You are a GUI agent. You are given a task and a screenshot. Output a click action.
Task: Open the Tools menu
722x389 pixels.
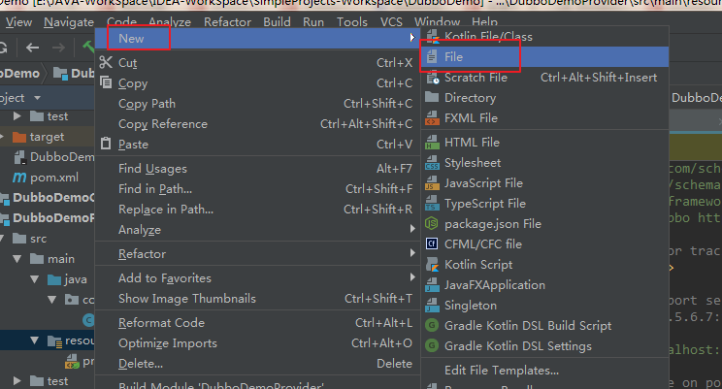click(352, 22)
